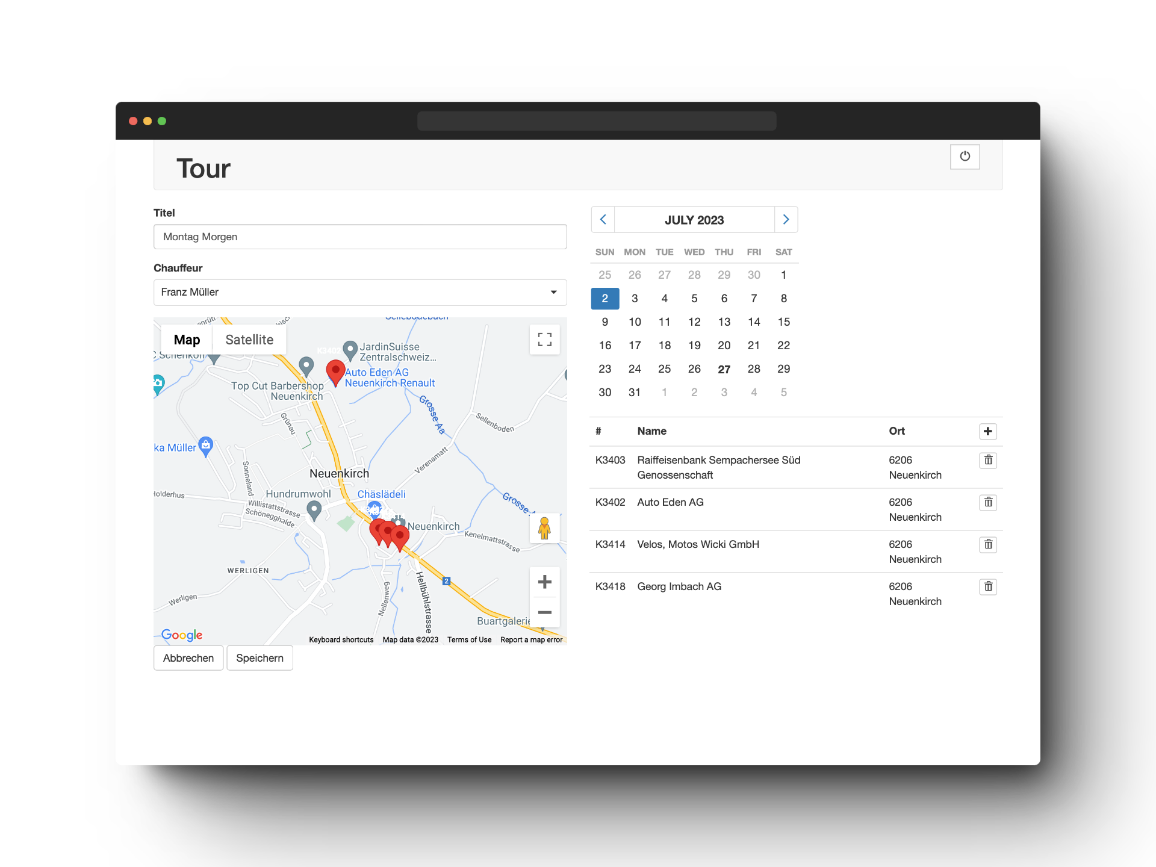Click the plus icon to add a stop
Screen dimensions: 1156x867
(x=987, y=431)
